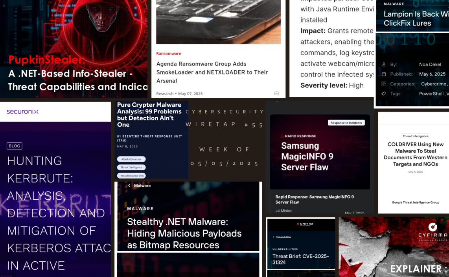Open Lampion Is Back ClickFix Lures article
449x277 pixels.
tap(416, 18)
